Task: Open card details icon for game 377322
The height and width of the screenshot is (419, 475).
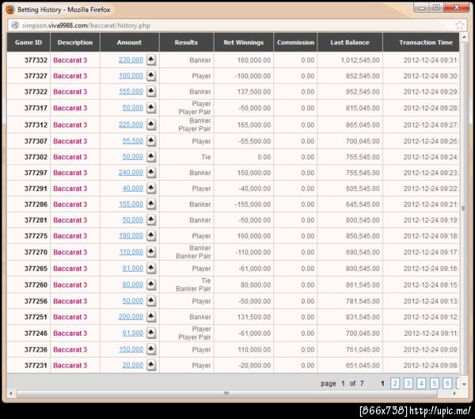Action: click(x=151, y=91)
